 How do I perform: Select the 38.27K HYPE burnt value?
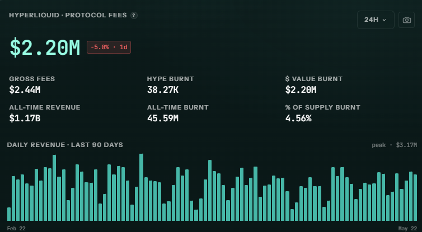click(x=163, y=90)
